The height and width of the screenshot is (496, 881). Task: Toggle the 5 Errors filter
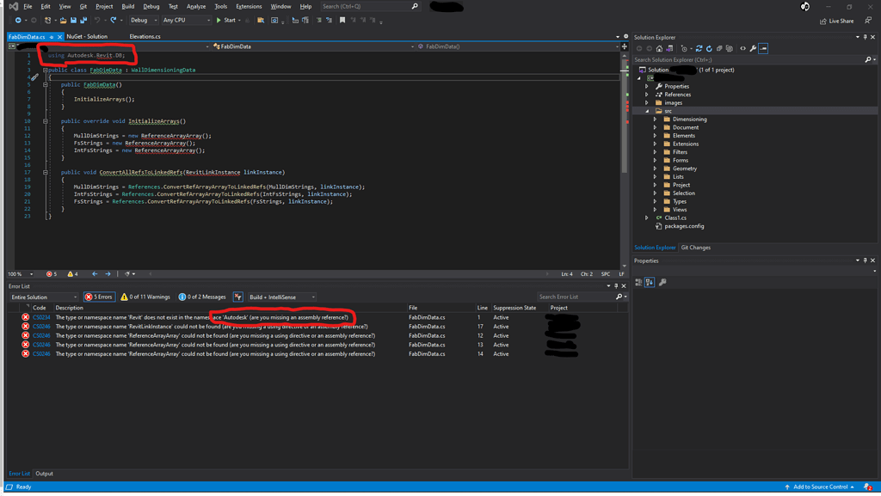(x=98, y=297)
